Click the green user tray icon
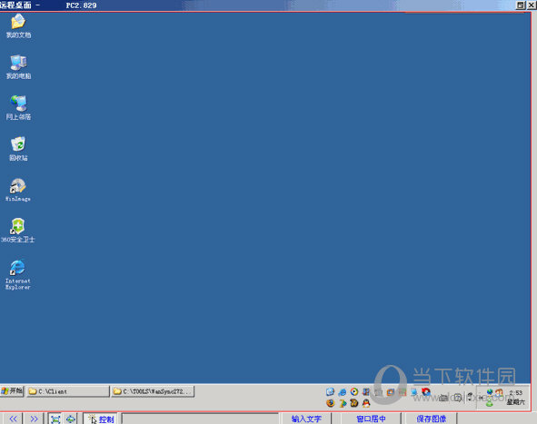Viewport: 537px width, 424px height. tap(490, 403)
